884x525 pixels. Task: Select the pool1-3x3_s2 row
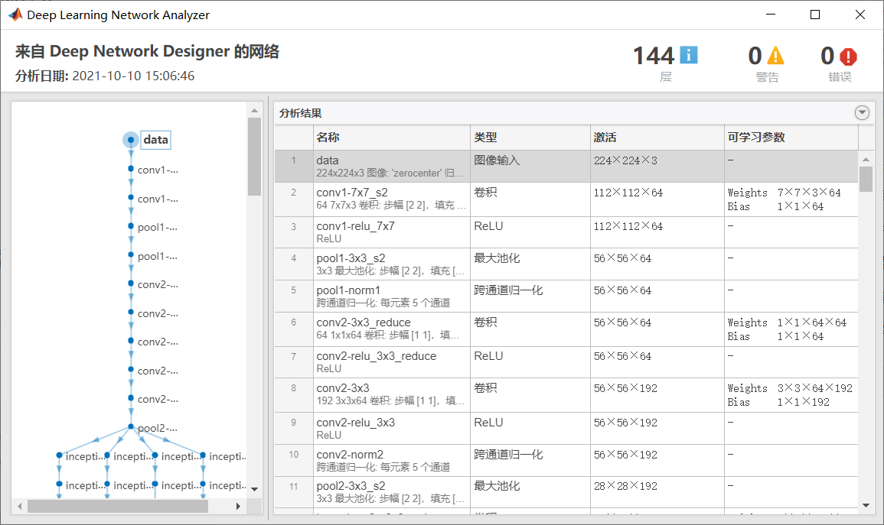[x=566, y=264]
